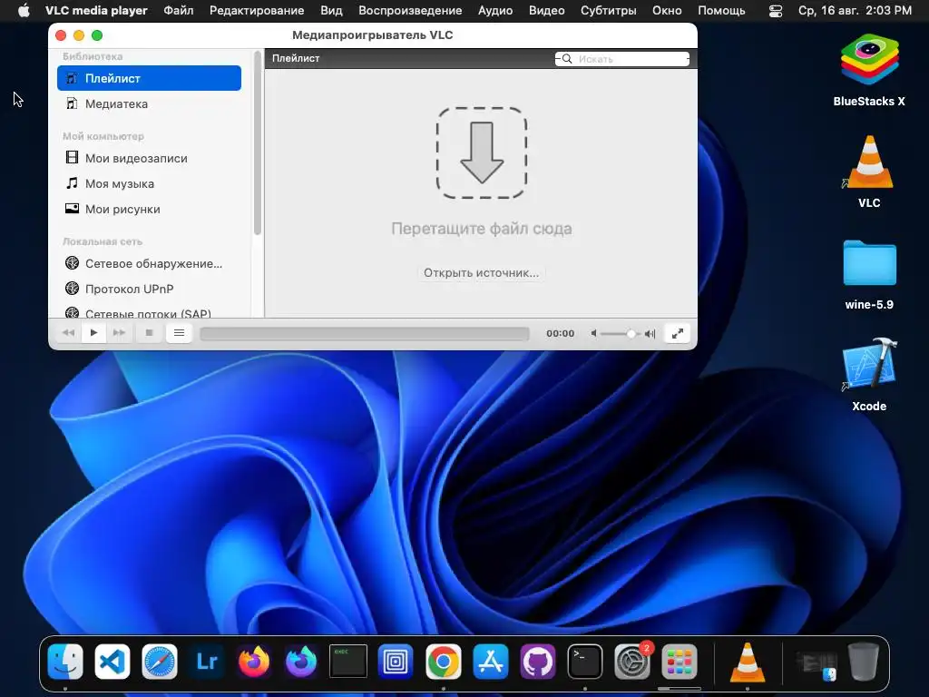Click the VLC sidebar scrollbar
Image resolution: width=929 pixels, height=697 pixels.
pos(258,142)
